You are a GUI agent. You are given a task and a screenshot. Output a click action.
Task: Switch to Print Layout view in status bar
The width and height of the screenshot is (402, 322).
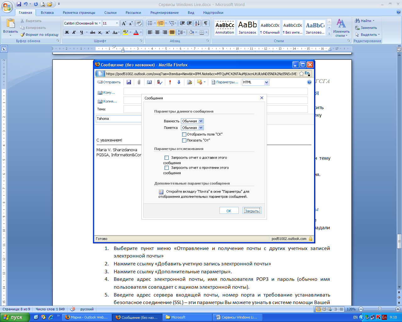[x=319, y=309]
